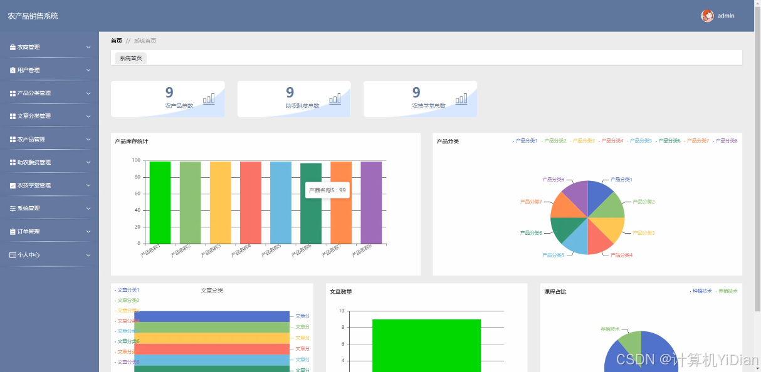The image size is (761, 372).
Task: Click the admin avatar image
Action: 707,16
